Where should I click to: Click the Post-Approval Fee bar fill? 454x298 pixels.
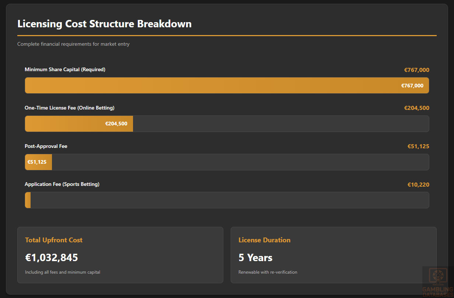point(38,162)
